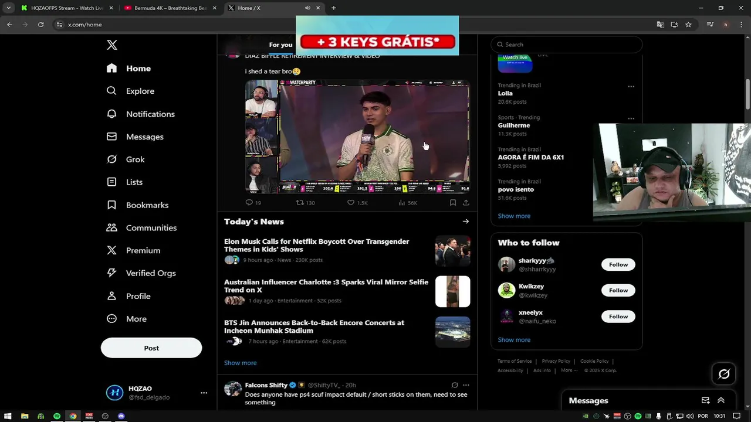Click the X search field
751x422 pixels.
567,45
